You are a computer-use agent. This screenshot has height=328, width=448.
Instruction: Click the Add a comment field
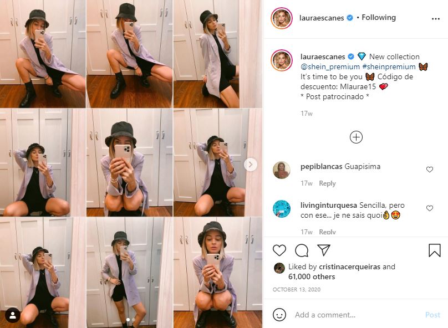point(355,315)
